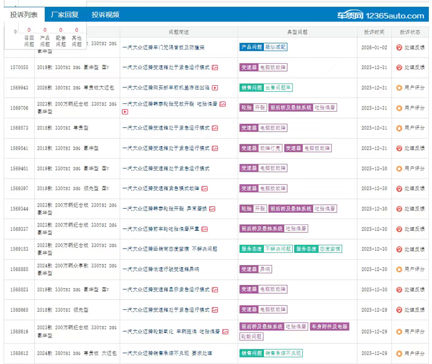
Task: Switch to the 投诉视频 tab
Action: click(105, 15)
